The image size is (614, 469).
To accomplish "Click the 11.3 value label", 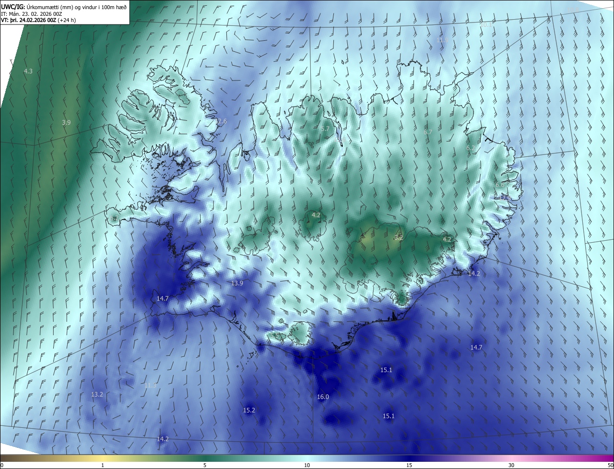I will 150,386.
